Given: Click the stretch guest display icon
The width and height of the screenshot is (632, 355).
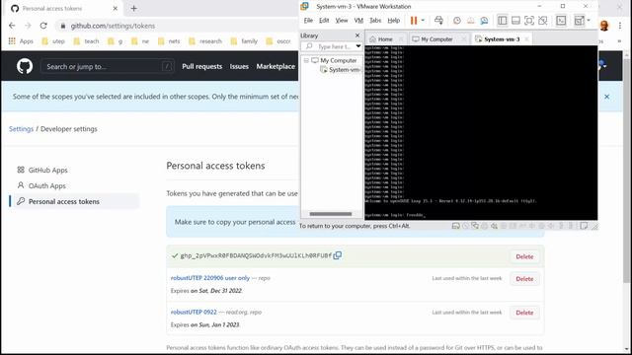Looking at the screenshot, I should (580, 20).
